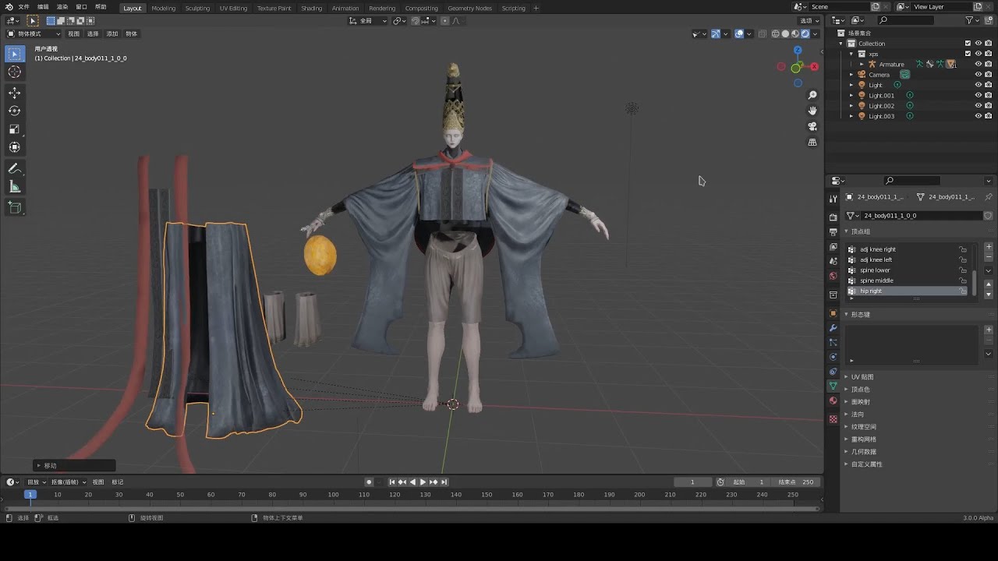The width and height of the screenshot is (998, 561).
Task: Switch perspective/orthographic grid icon
Action: [812, 142]
